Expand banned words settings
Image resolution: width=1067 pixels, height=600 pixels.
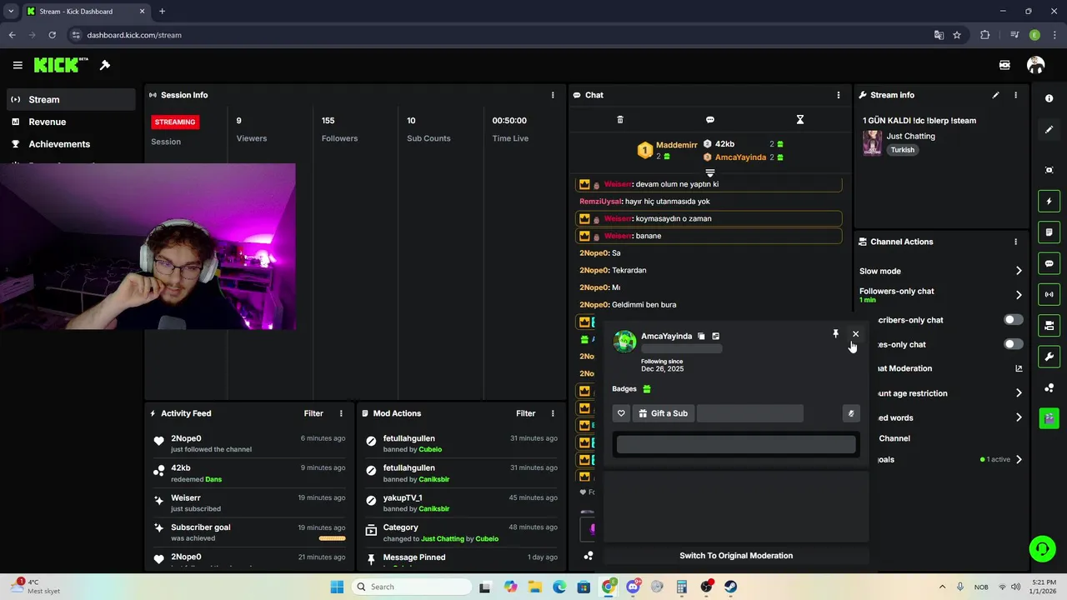[1019, 417]
